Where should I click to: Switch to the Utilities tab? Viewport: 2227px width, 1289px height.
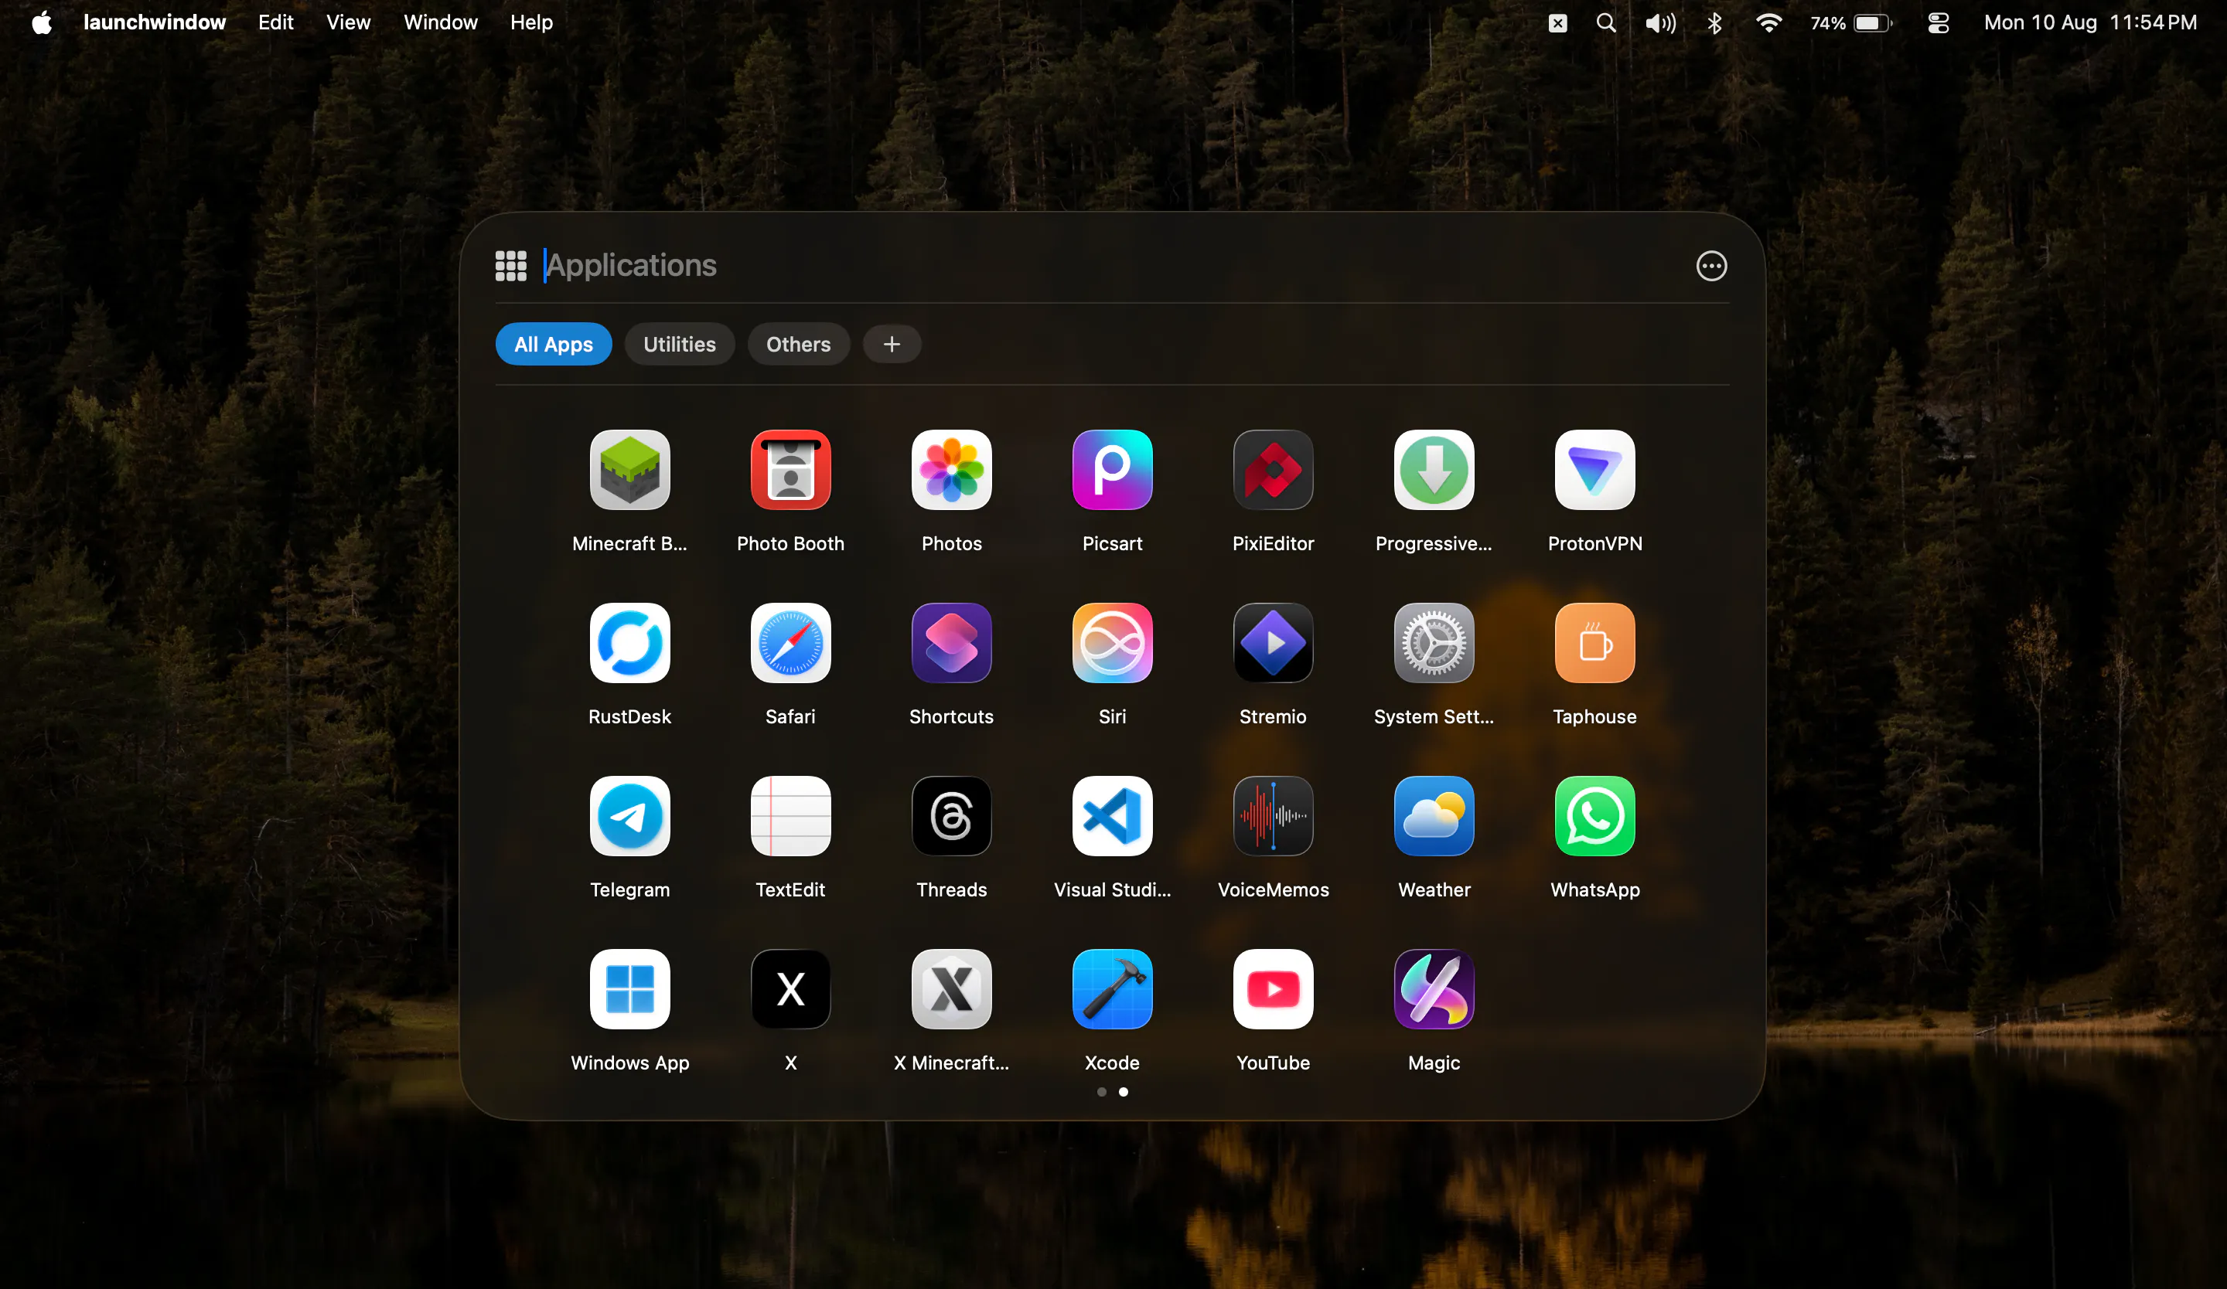[x=679, y=345]
